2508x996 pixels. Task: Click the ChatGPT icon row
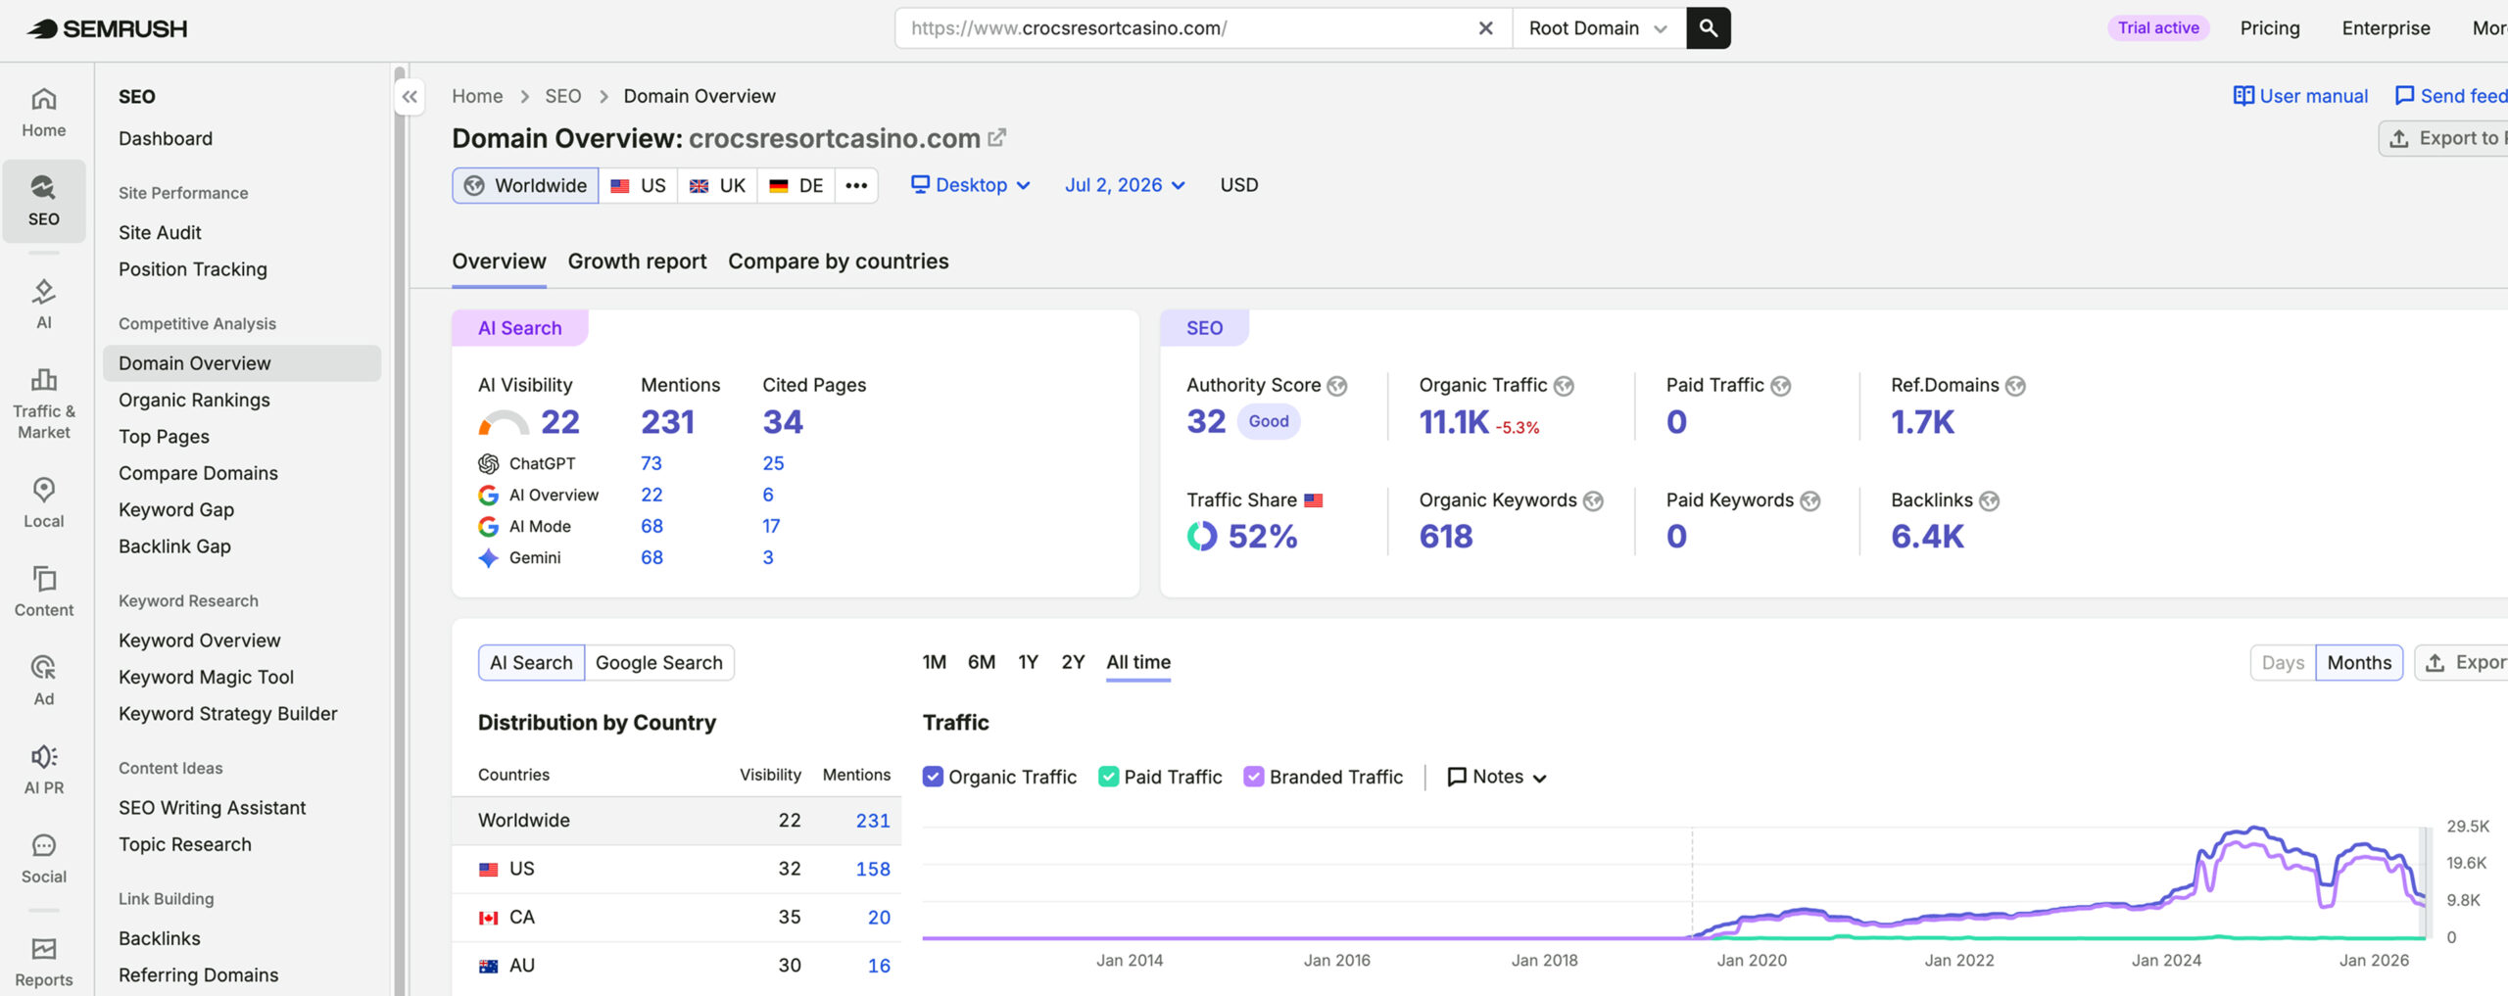(489, 464)
